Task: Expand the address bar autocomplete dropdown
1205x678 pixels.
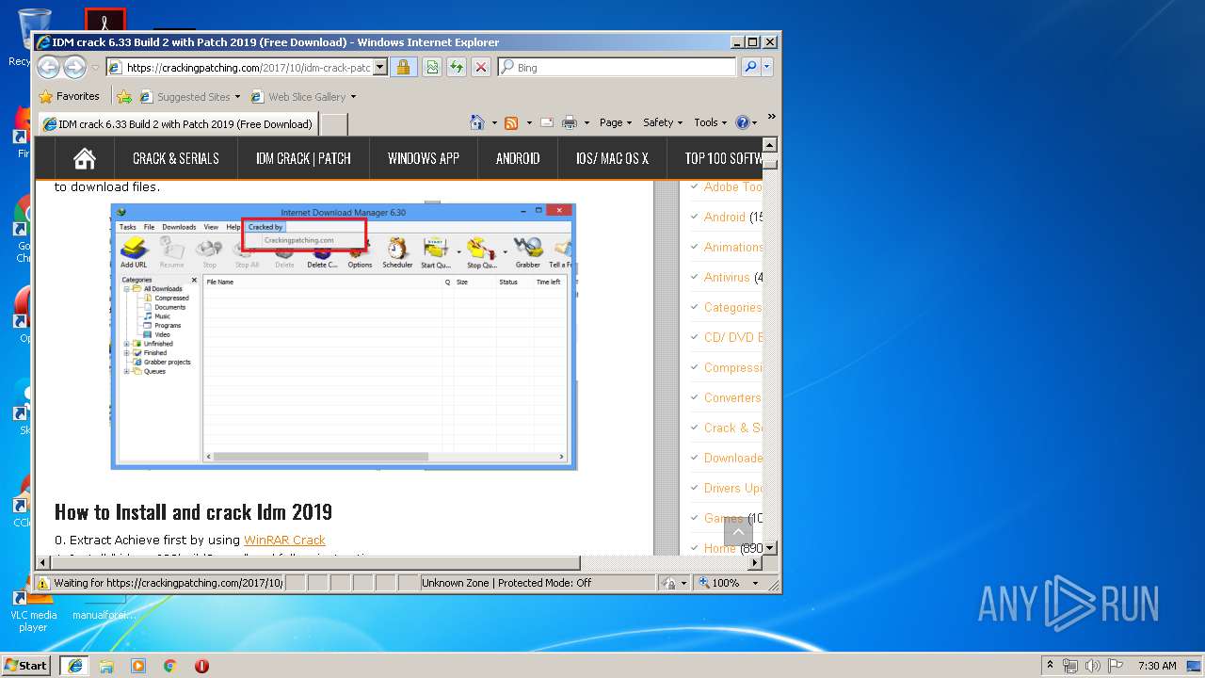Action: coord(380,67)
